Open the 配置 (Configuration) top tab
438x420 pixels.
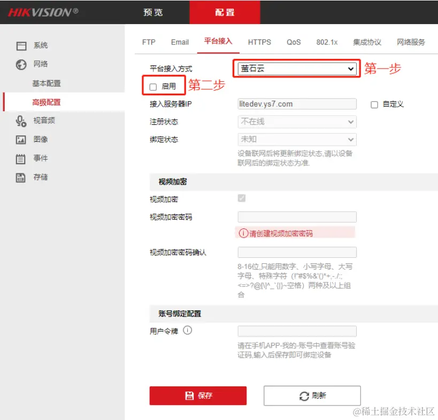[x=225, y=12]
